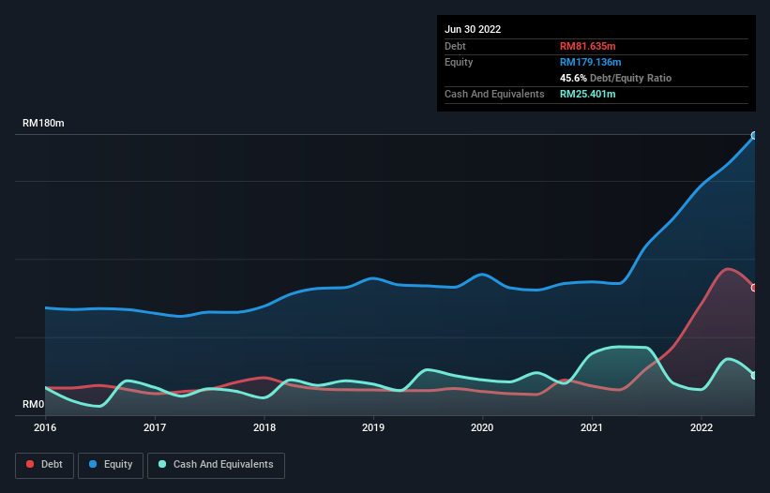Image resolution: width=770 pixels, height=493 pixels.
Task: Toggle the Equity series legend button
Action: [x=111, y=465]
